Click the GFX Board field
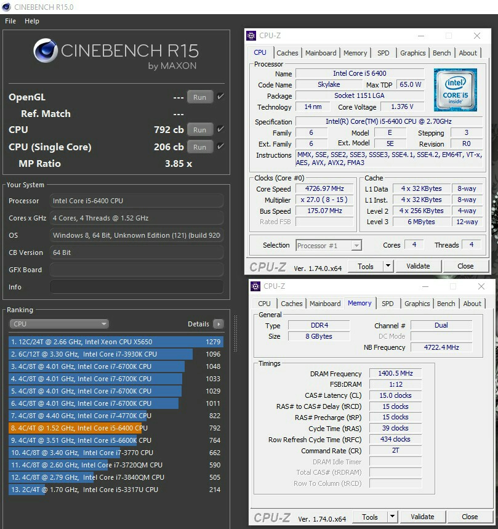 coord(137,270)
